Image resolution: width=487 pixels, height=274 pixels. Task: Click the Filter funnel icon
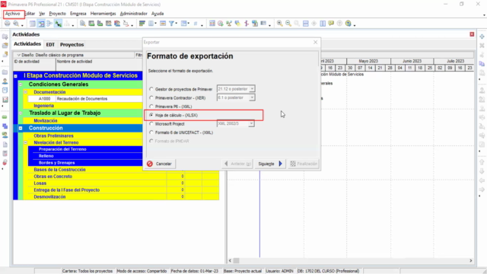pyautogui.click(x=171, y=24)
